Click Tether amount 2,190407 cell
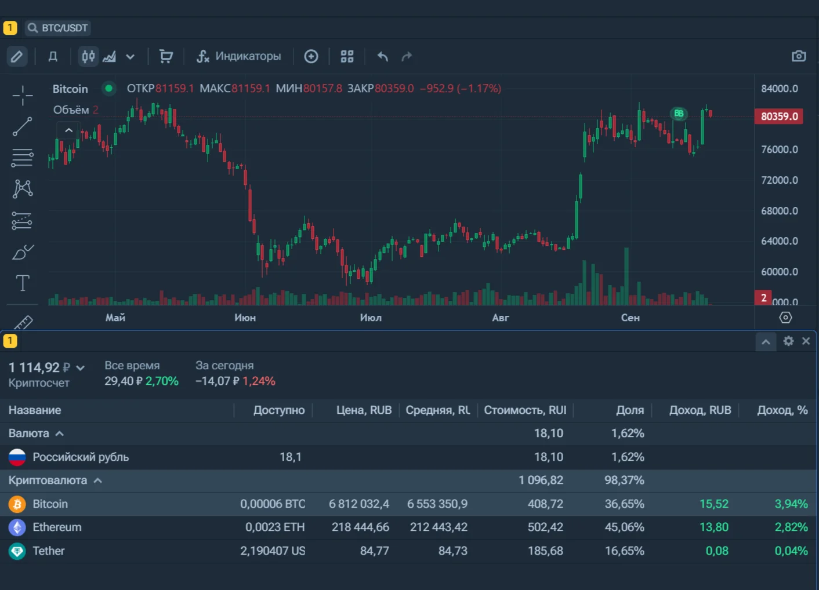This screenshot has height=590, width=819. [x=273, y=551]
